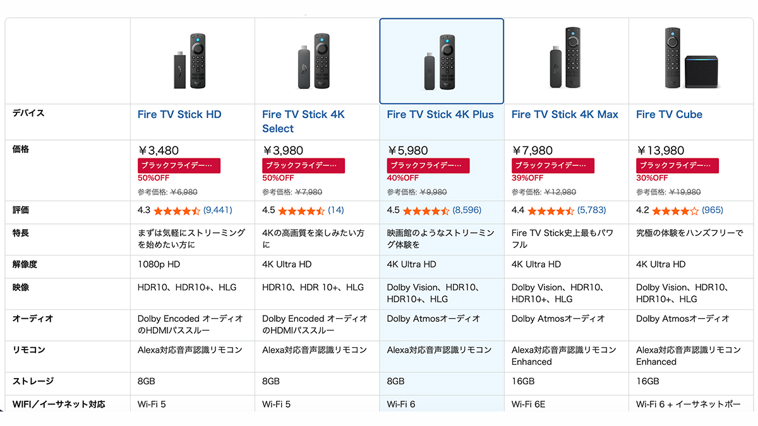The height and width of the screenshot is (426, 758).
Task: Click star rating icons for Fire TV Stick HD
Action: point(177,211)
